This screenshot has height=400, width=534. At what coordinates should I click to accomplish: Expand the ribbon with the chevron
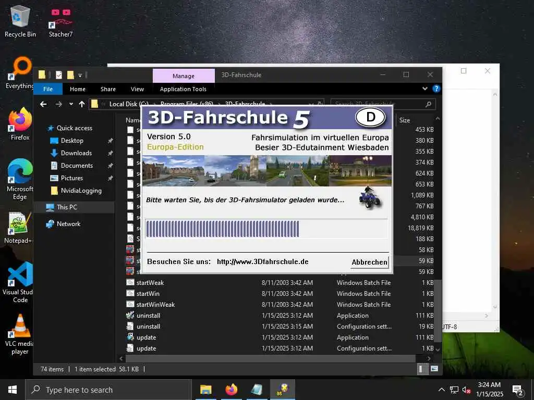424,89
